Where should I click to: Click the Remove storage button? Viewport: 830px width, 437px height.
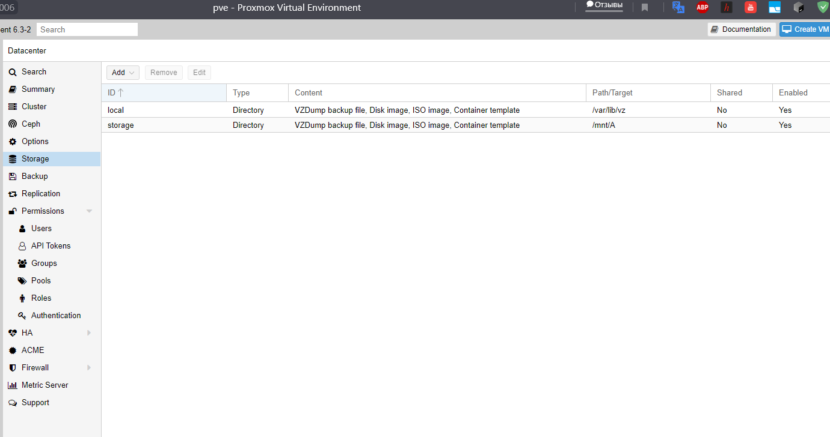point(164,73)
